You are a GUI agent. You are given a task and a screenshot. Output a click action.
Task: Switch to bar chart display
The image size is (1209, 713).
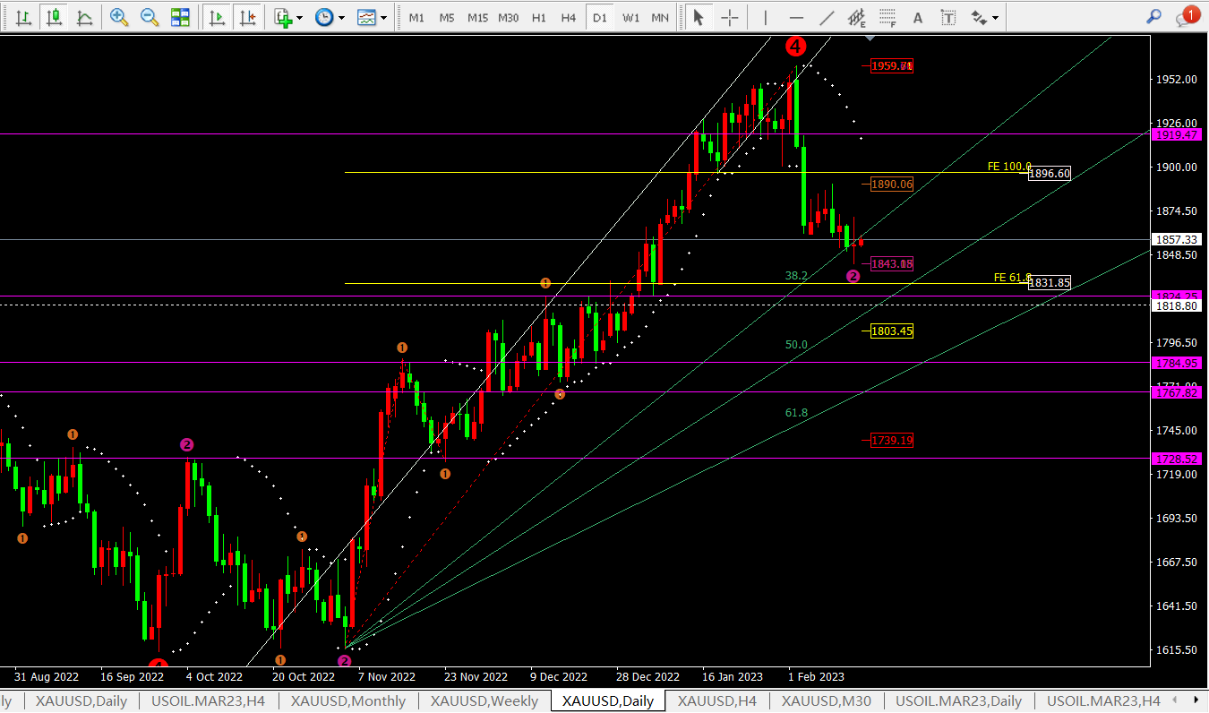[x=24, y=17]
